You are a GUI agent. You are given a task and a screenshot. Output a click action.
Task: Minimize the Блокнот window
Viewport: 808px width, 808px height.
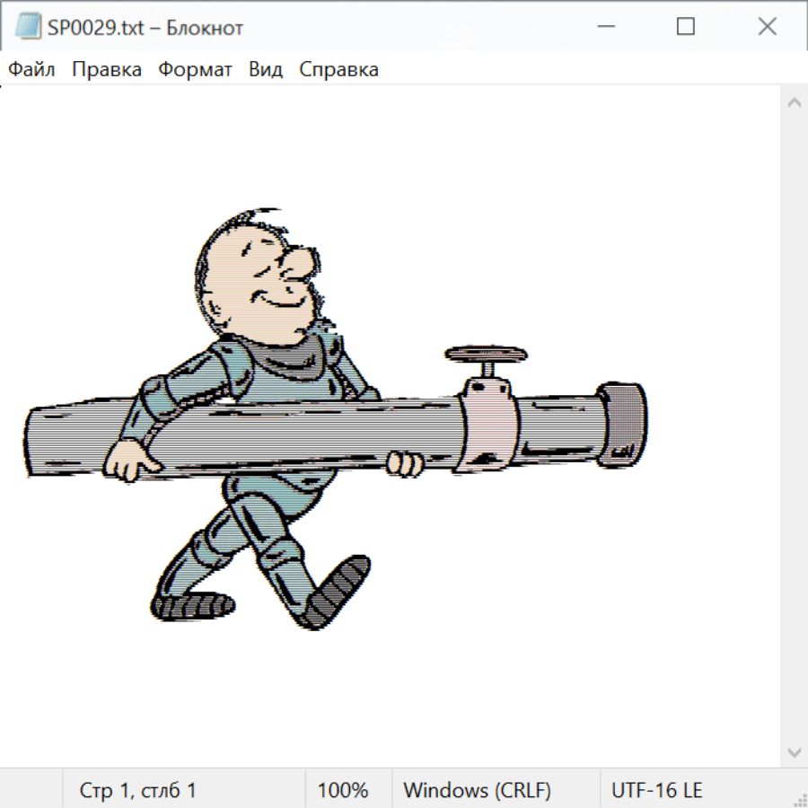[604, 27]
